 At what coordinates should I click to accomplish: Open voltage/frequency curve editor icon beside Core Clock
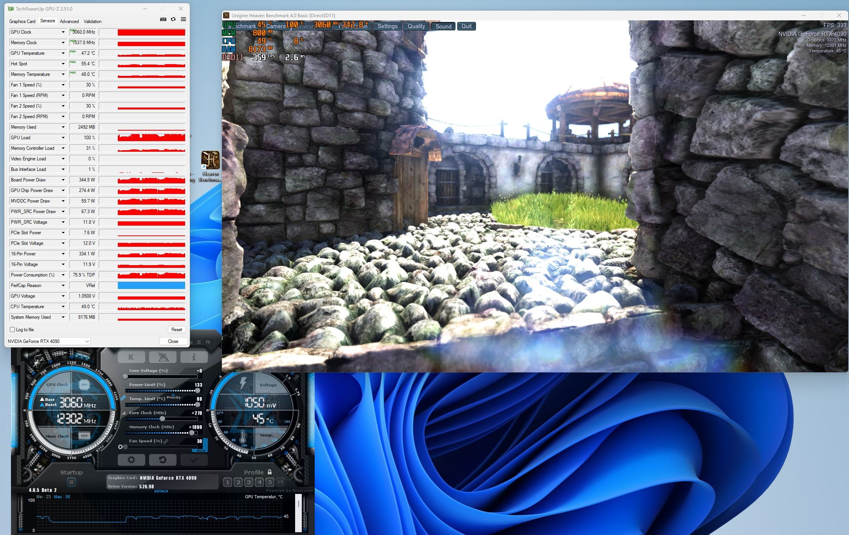[124, 413]
